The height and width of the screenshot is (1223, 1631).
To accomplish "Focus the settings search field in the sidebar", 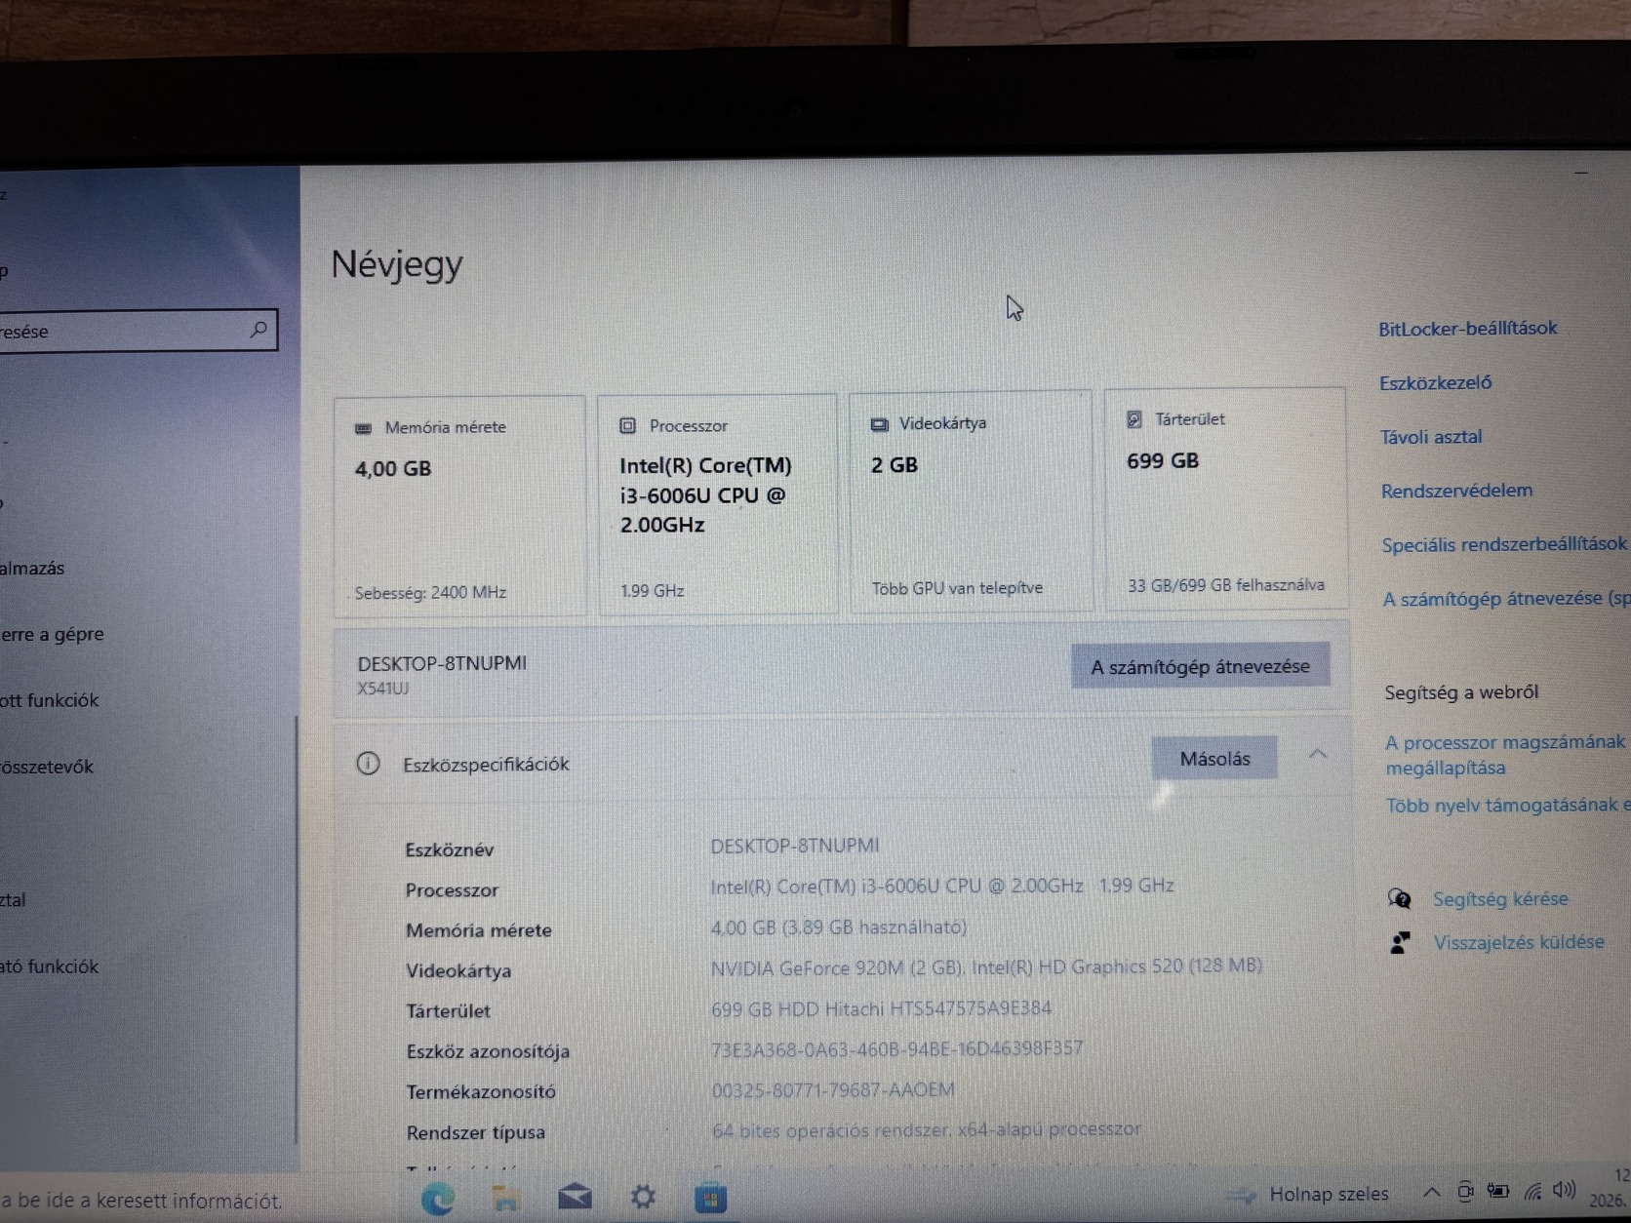I will 138,331.
